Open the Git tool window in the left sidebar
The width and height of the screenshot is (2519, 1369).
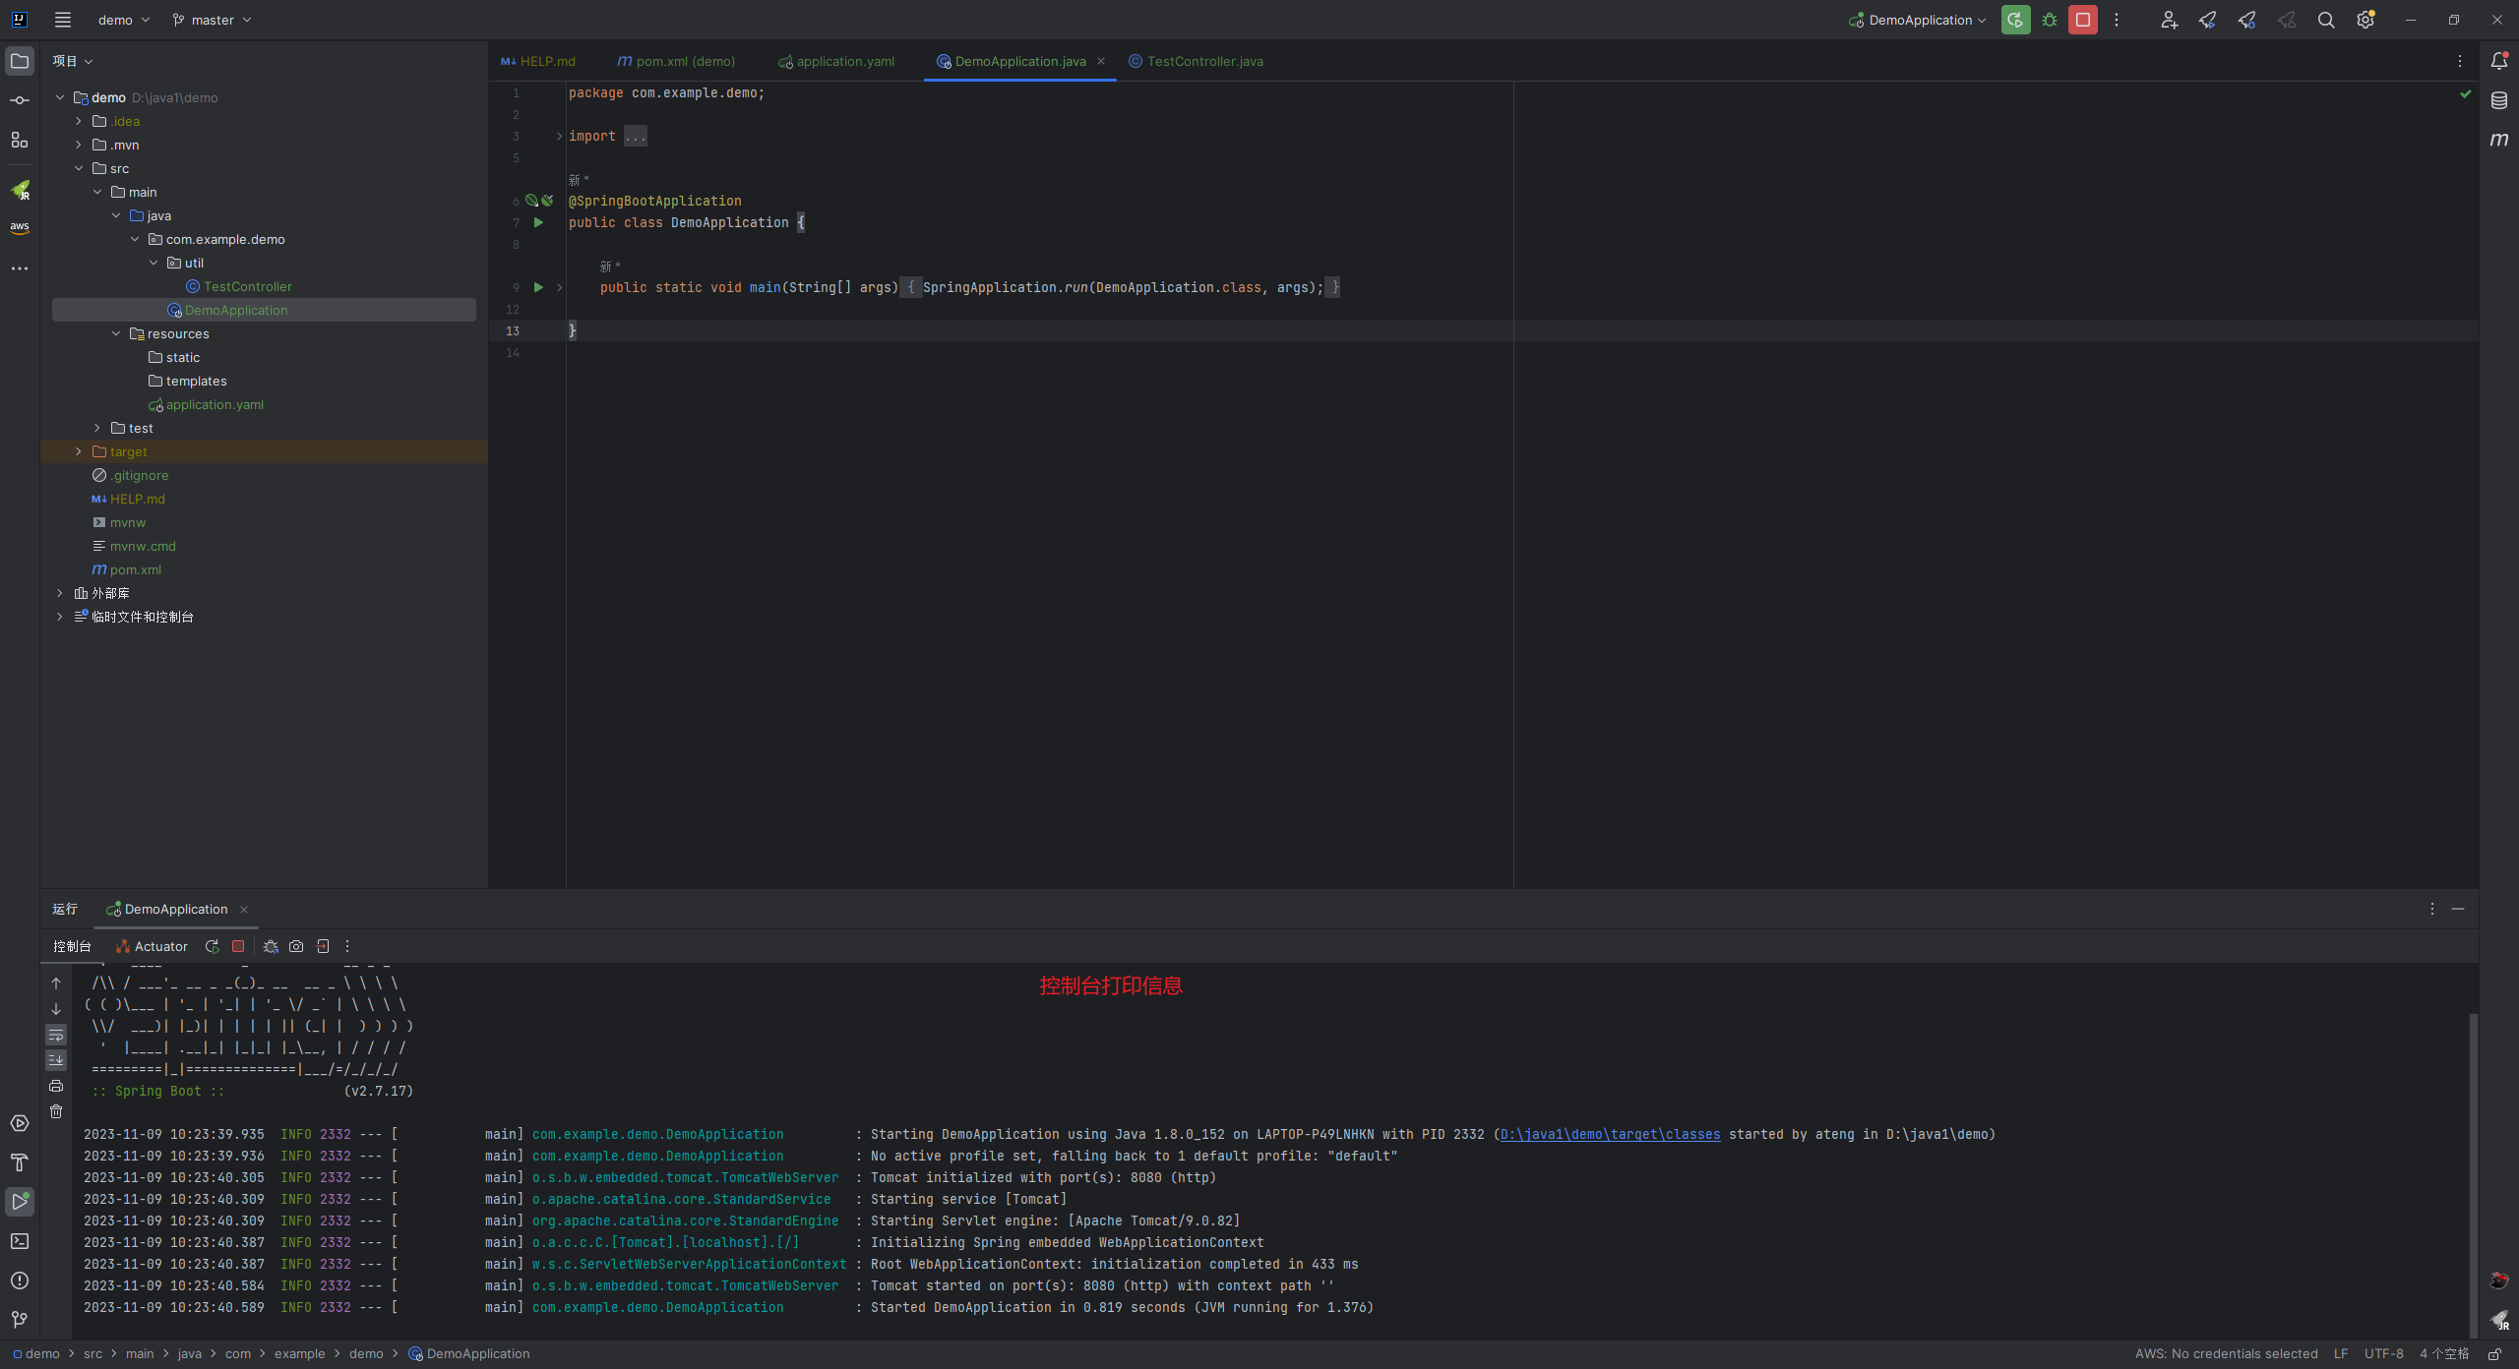pyautogui.click(x=20, y=1320)
